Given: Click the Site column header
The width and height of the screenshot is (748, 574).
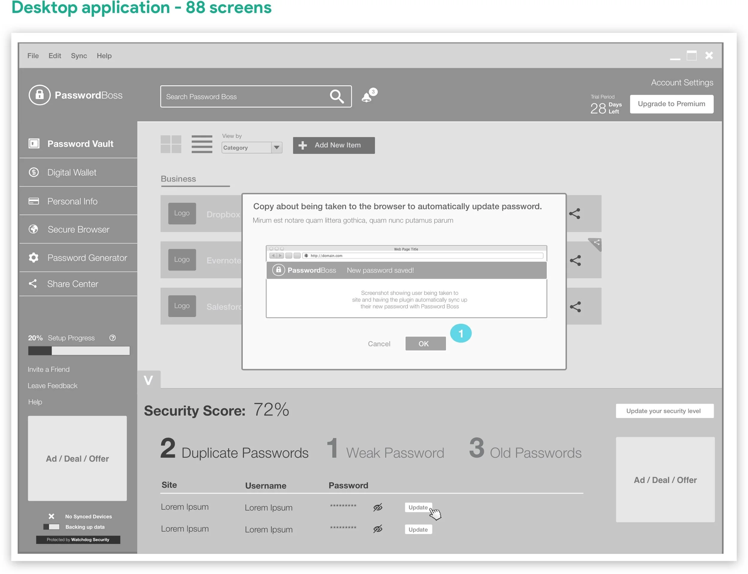Looking at the screenshot, I should 169,485.
